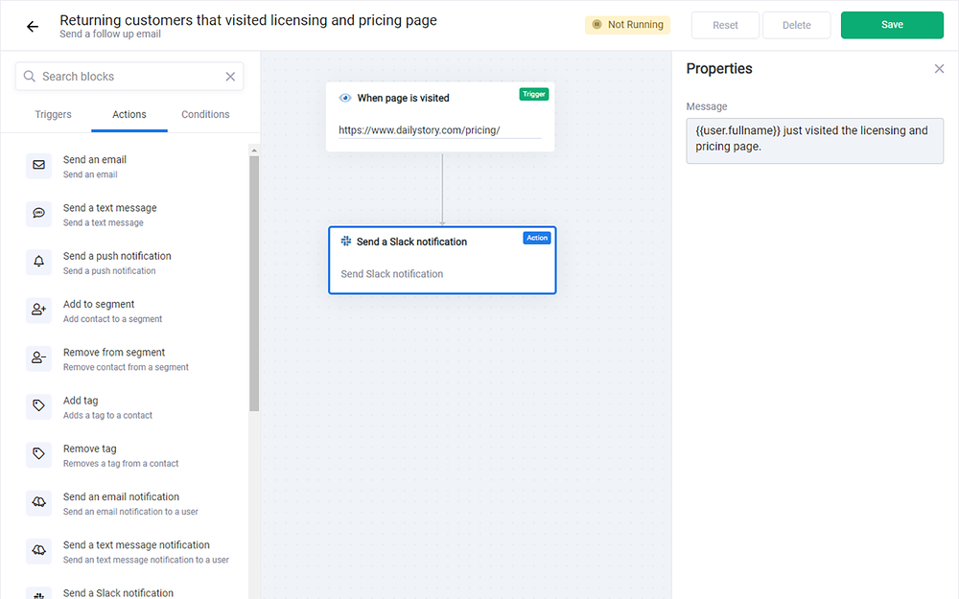Click 'Send a push notification' block title
The width and height of the screenshot is (959, 599).
[117, 256]
